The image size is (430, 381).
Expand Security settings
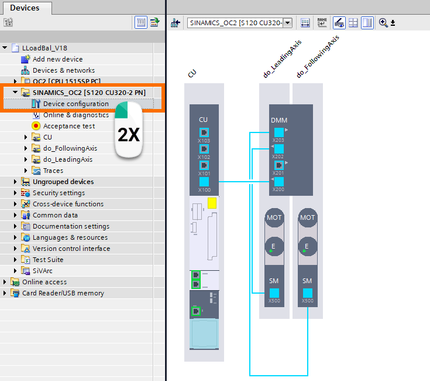[x=15, y=193]
